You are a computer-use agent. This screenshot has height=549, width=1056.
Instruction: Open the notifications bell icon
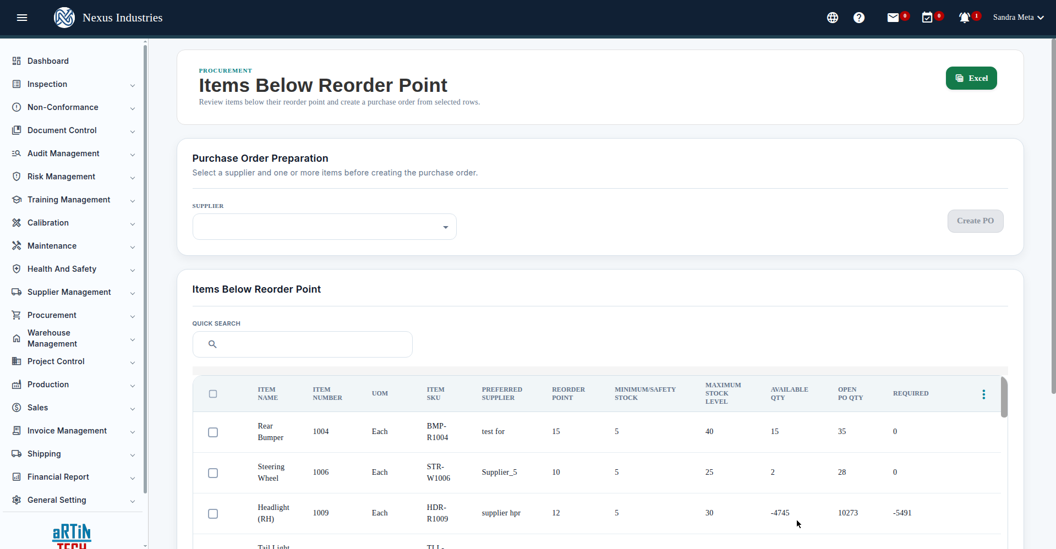[965, 18]
